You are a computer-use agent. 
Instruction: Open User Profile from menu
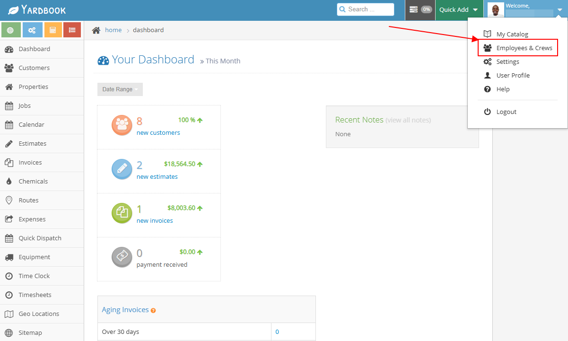pos(518,75)
